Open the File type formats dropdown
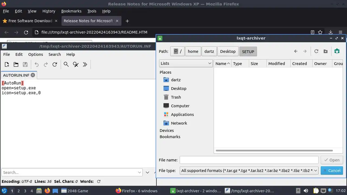The height and width of the screenshot is (195, 347). [x=249, y=171]
